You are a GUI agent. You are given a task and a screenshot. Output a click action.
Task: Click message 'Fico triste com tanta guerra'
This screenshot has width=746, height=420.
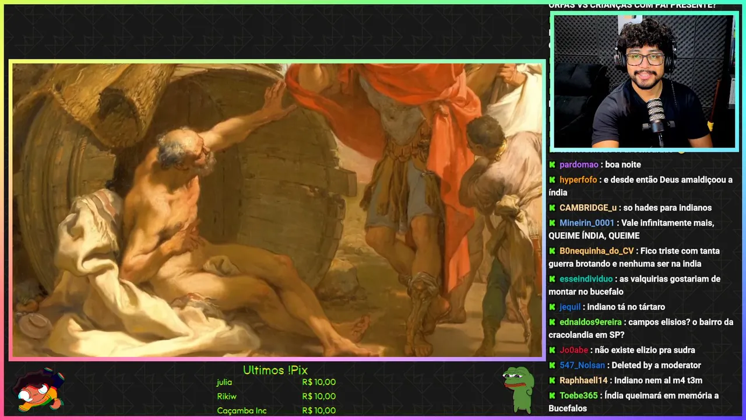[634, 258]
